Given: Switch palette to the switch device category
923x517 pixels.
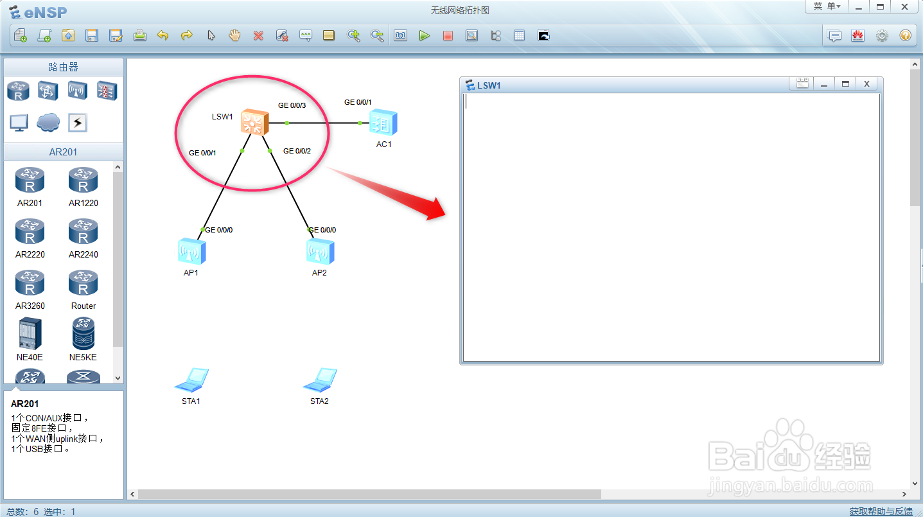Looking at the screenshot, I should point(48,91).
